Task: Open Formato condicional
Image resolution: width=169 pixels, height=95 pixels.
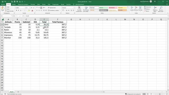Action: point(79,9)
